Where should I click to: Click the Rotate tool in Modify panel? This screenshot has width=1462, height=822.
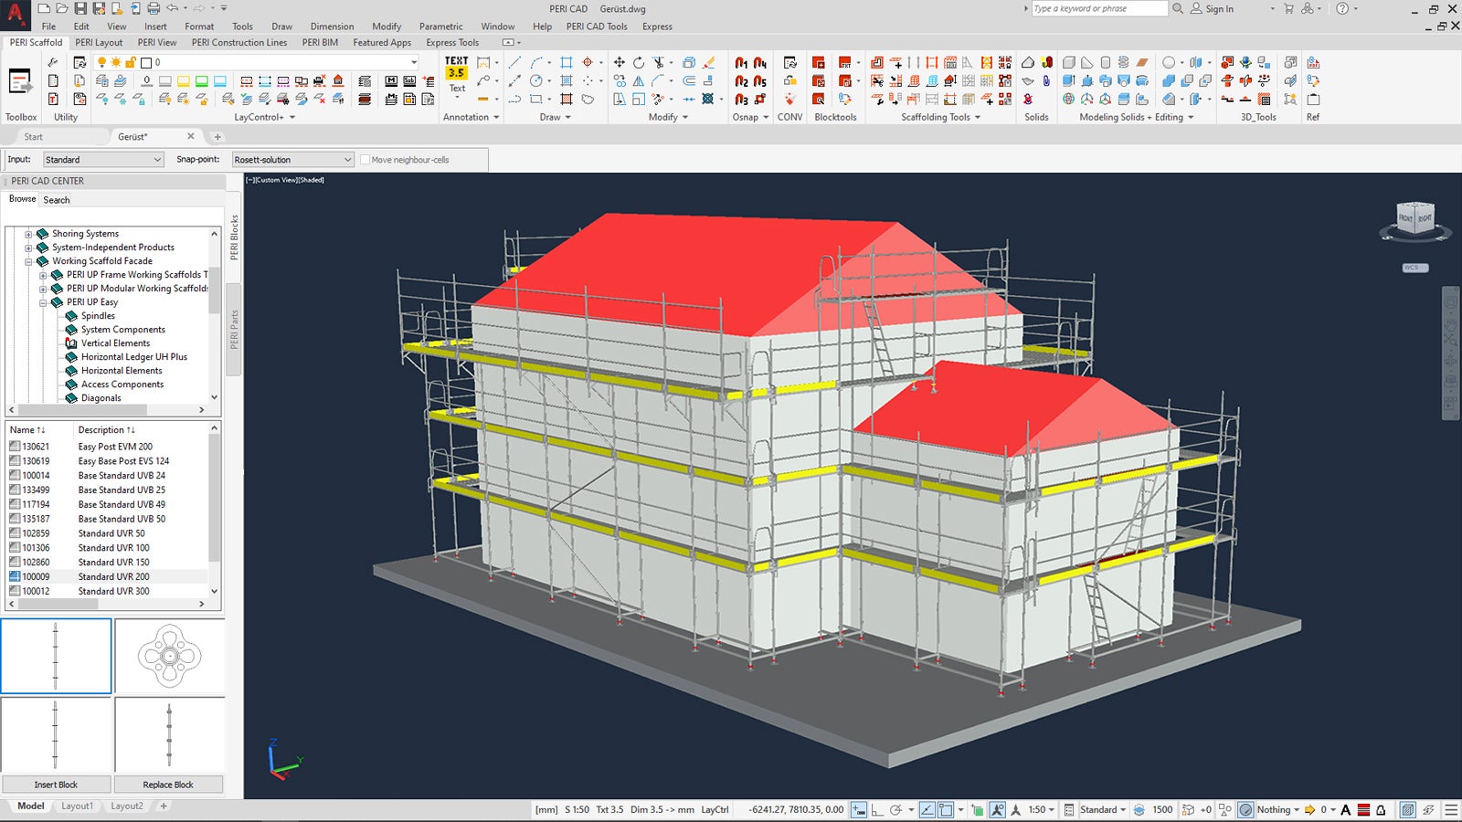tap(639, 63)
